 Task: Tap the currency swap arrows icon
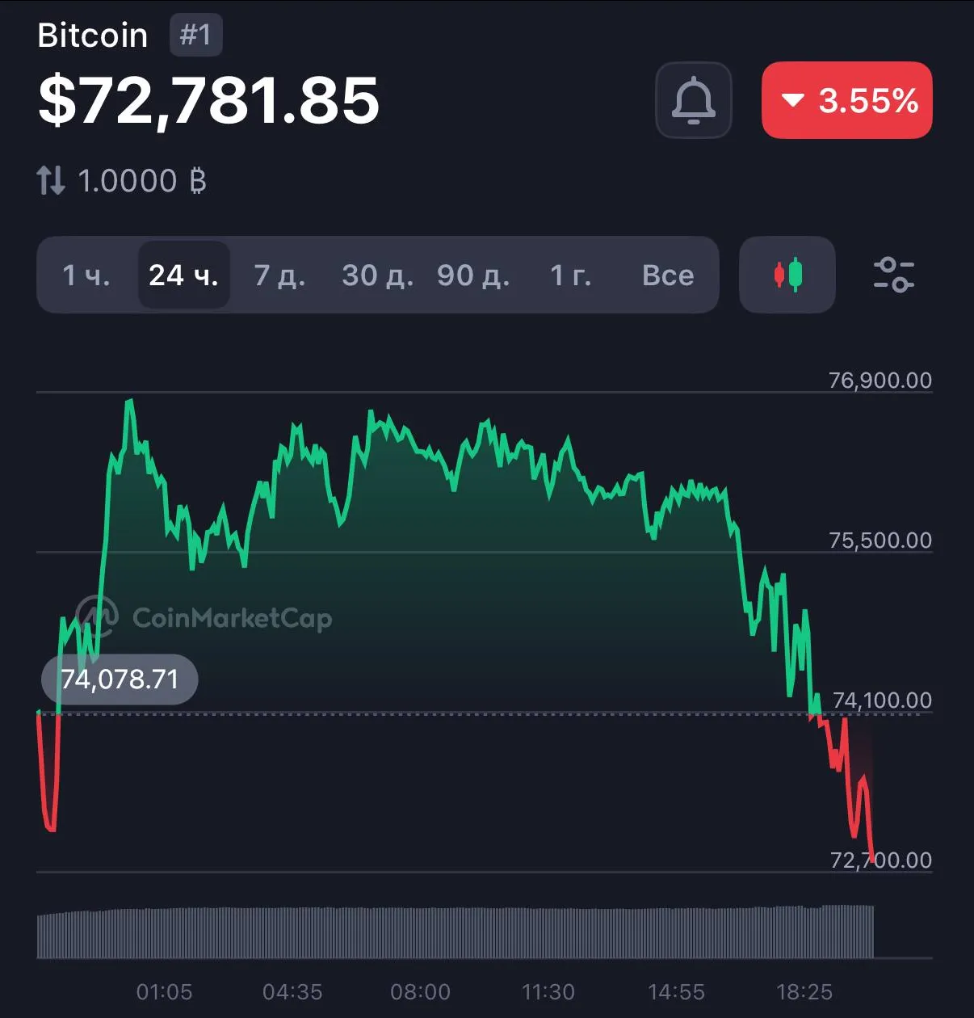pos(51,180)
